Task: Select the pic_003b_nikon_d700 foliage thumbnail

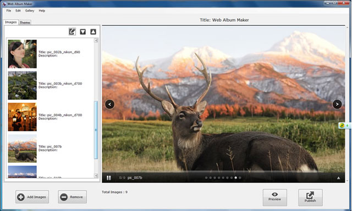Action: pyautogui.click(x=22, y=85)
